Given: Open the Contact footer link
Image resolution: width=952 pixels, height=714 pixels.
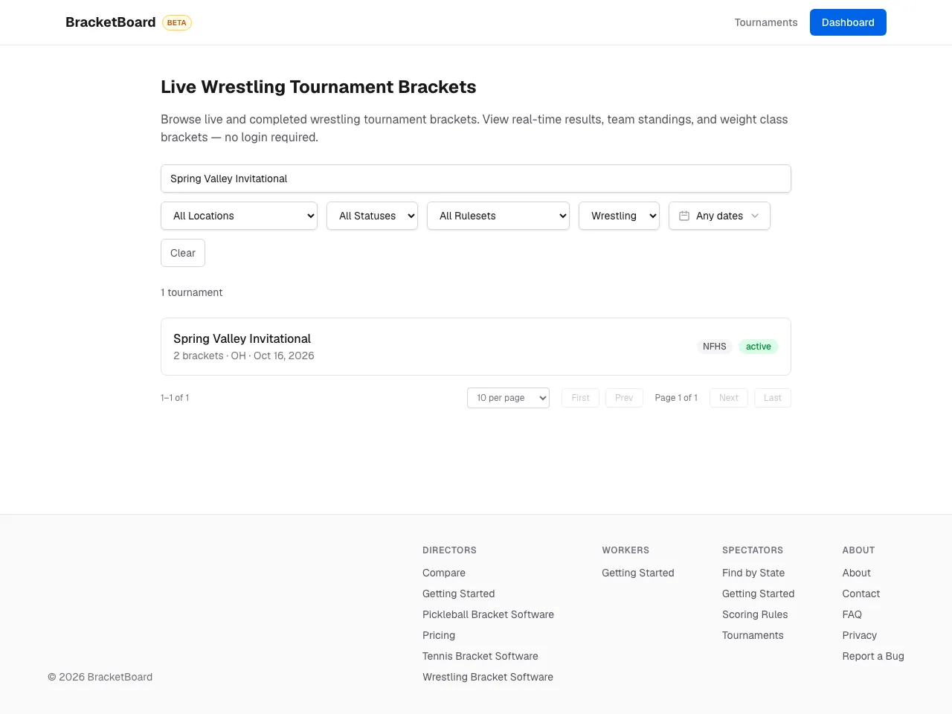Looking at the screenshot, I should pos(861,594).
